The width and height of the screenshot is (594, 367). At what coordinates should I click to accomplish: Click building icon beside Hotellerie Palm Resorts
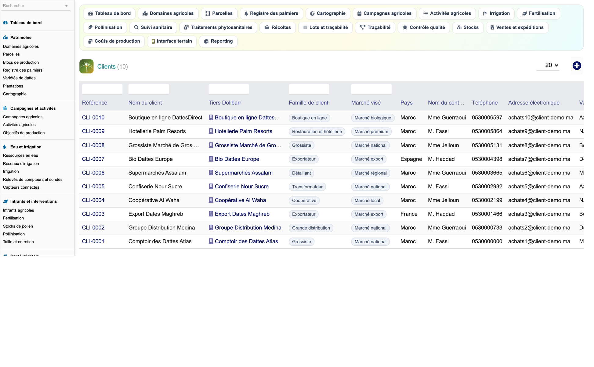211,131
